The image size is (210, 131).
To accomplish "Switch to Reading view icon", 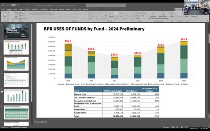I will point(182,127).
